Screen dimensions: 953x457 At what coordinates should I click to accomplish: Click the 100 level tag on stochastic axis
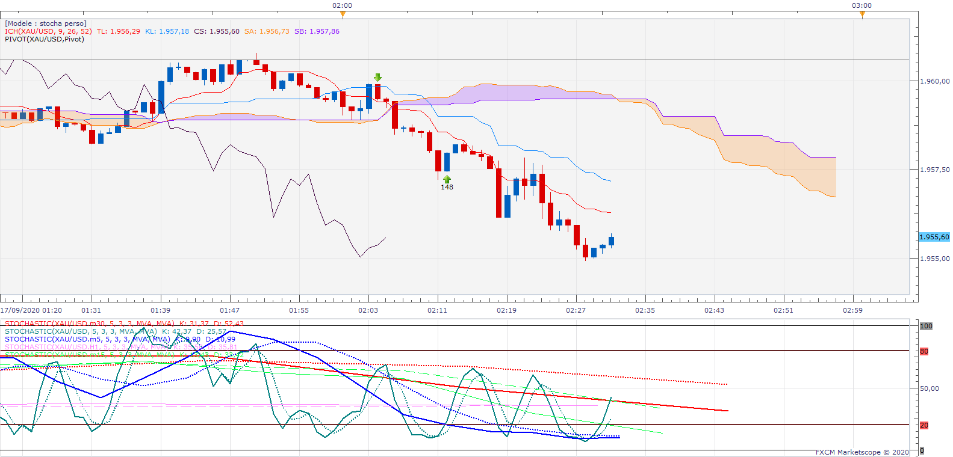click(926, 326)
